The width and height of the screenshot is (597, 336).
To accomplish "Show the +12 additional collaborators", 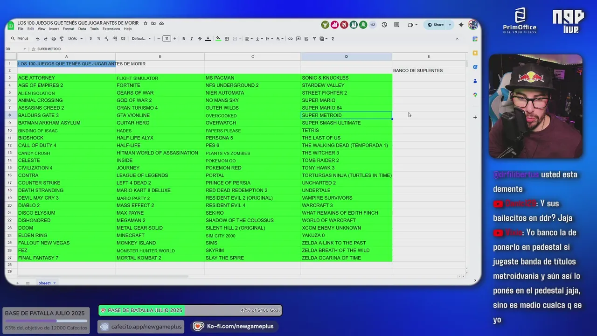I will 373,25.
